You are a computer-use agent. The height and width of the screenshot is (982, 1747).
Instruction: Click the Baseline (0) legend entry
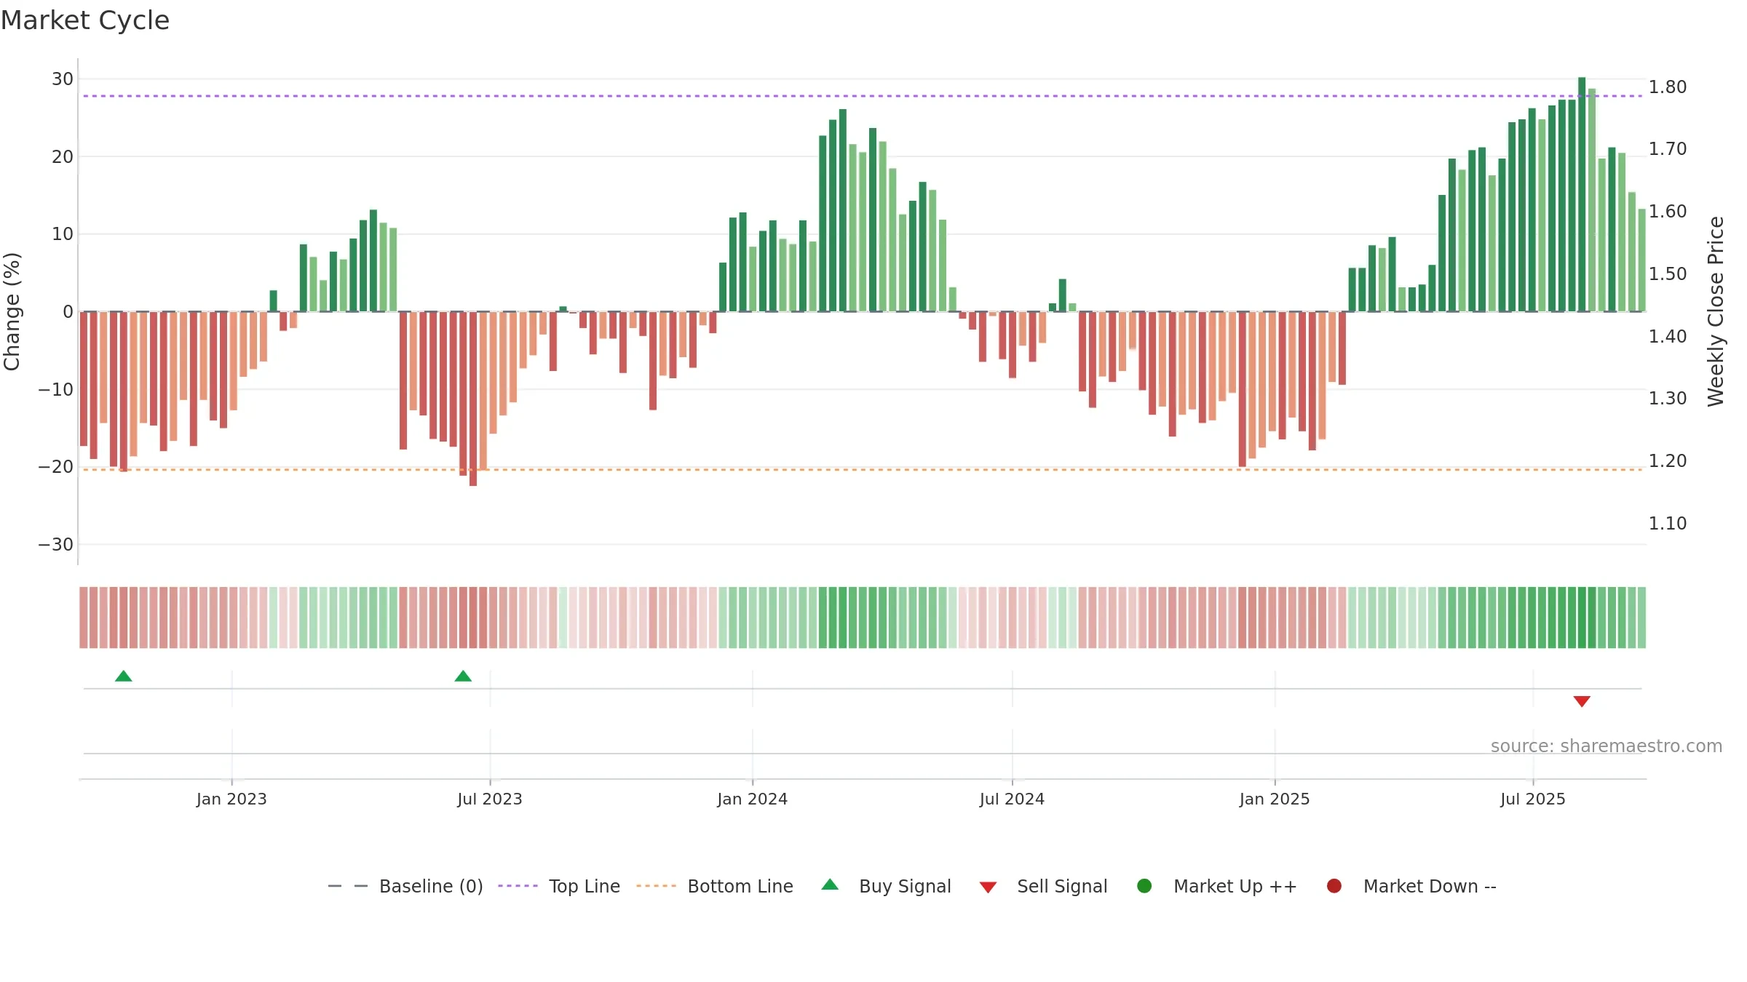[405, 886]
